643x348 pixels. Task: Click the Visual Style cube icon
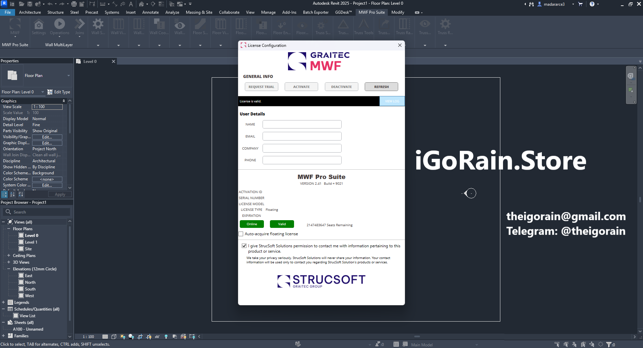114,337
